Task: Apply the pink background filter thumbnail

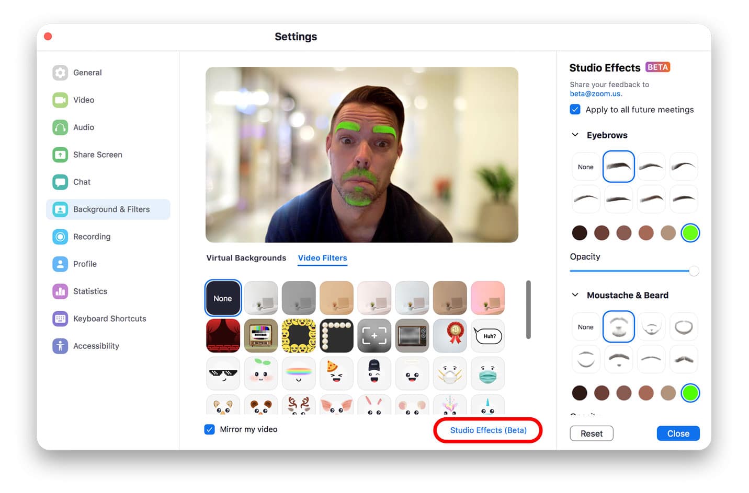Action: tap(487, 298)
